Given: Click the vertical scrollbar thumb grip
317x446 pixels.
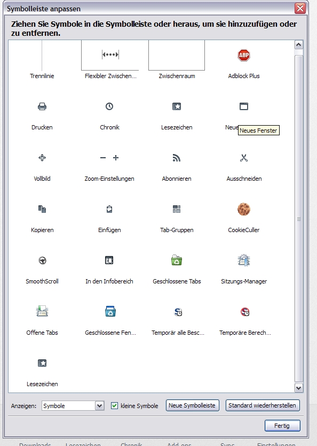Looking at the screenshot, I should pyautogui.click(x=298, y=219).
